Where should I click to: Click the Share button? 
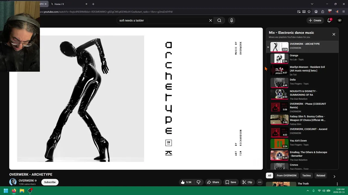click(x=213, y=182)
